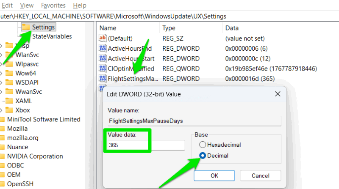The width and height of the screenshot is (339, 189).
Task: Select the Nuance registry key
Action: pos(17,147)
